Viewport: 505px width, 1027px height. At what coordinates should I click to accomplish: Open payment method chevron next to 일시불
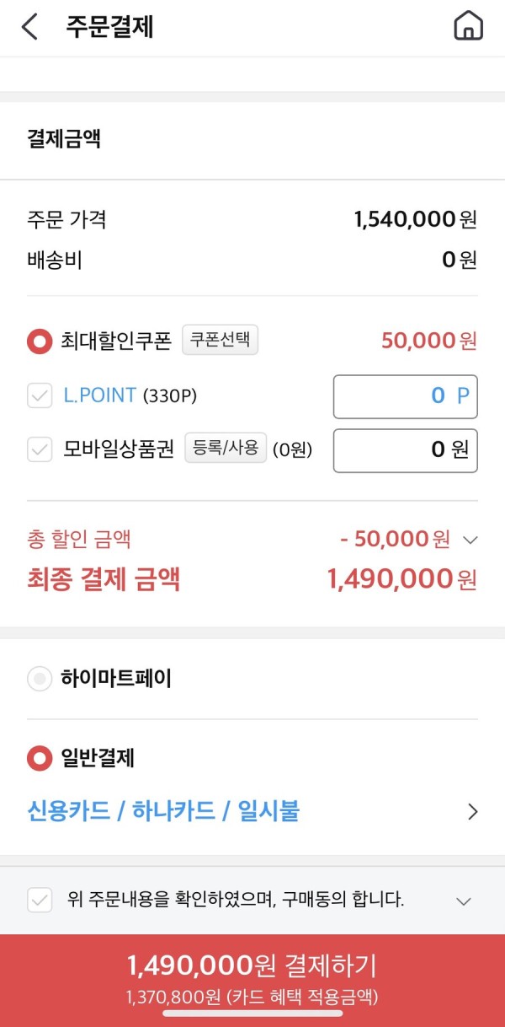tap(472, 812)
